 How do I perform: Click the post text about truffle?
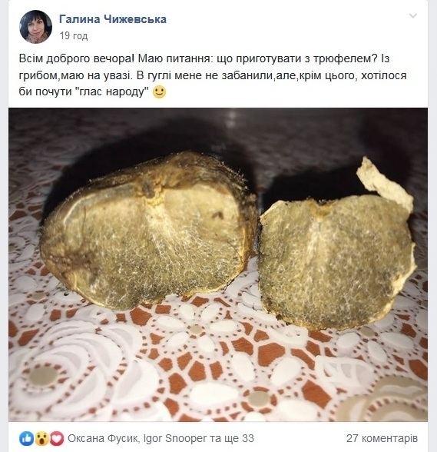pyautogui.click(x=213, y=75)
